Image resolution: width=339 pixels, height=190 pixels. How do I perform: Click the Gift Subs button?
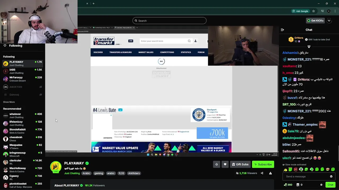click(240, 164)
